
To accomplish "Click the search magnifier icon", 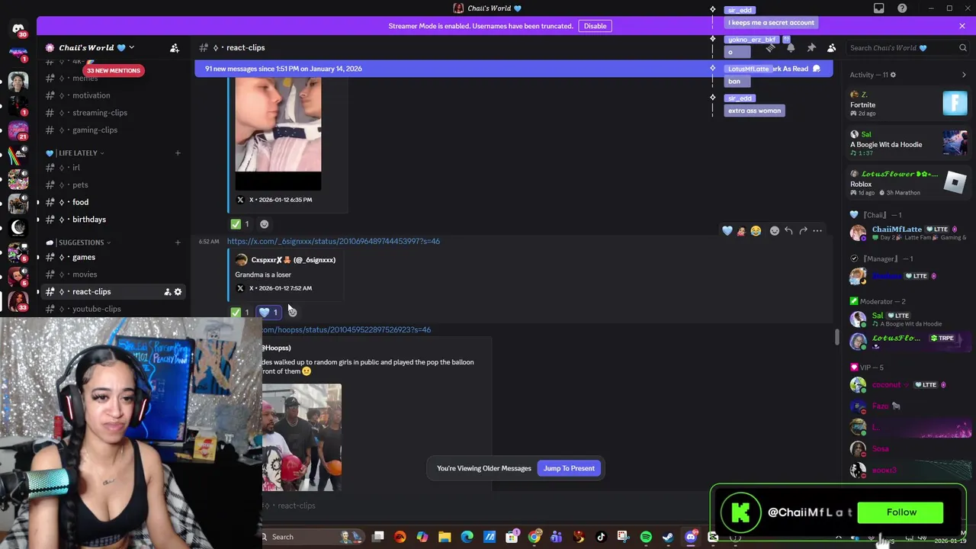I will [x=963, y=48].
